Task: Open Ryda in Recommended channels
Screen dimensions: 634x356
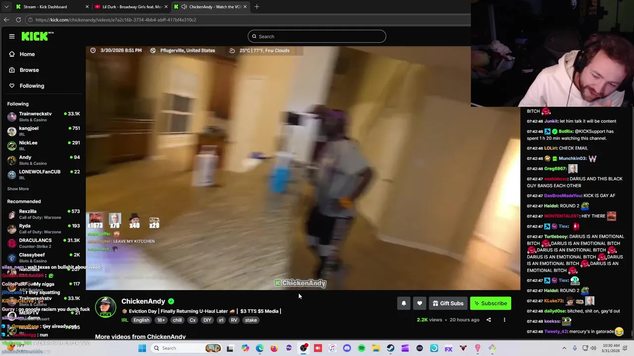Action: pyautogui.click(x=43, y=228)
